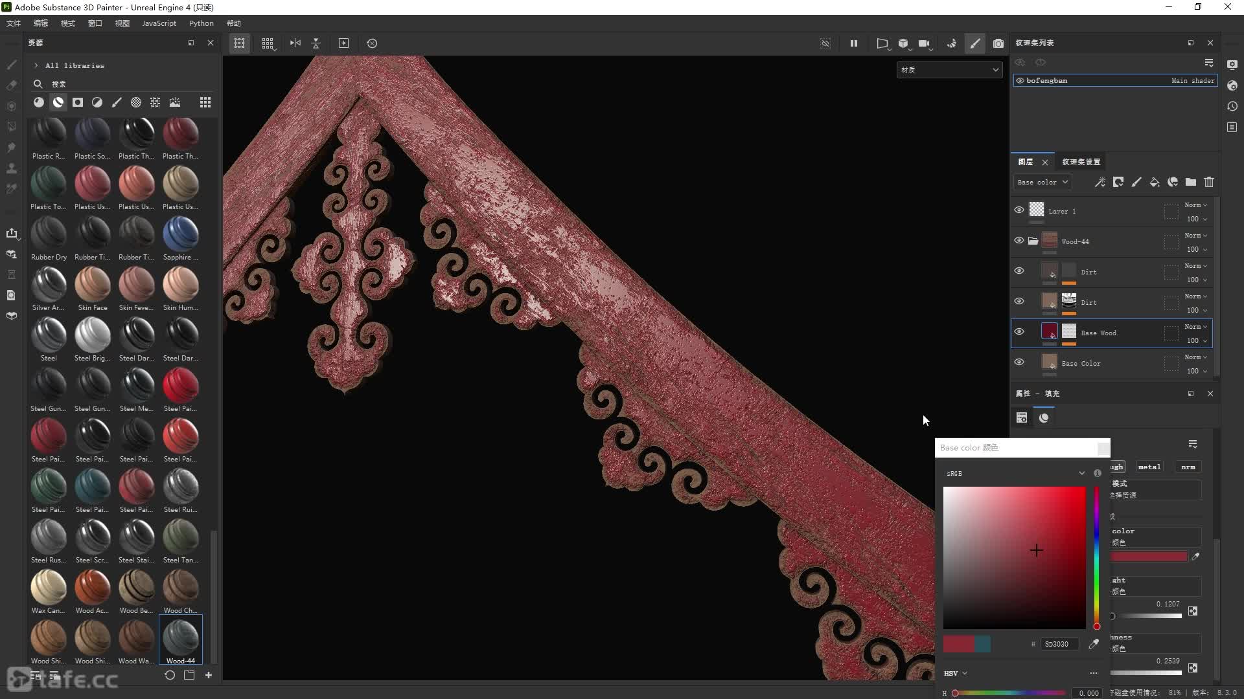Open texture set list settings icon
This screenshot has height=699, width=1244.
(x=1209, y=63)
